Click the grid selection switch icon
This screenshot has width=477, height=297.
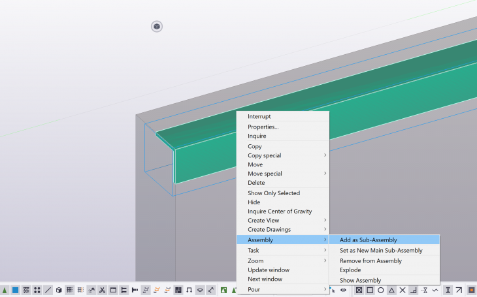69,290
